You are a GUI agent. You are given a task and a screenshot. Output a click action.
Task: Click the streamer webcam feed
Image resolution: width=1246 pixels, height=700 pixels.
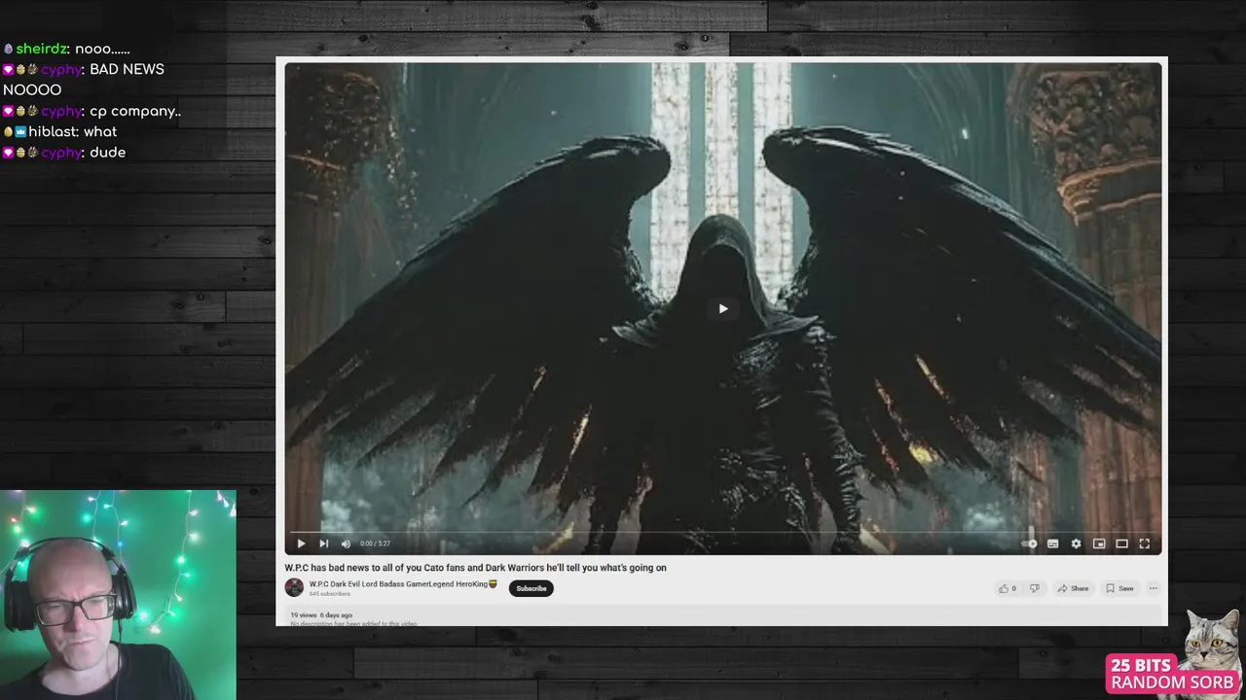point(118,595)
